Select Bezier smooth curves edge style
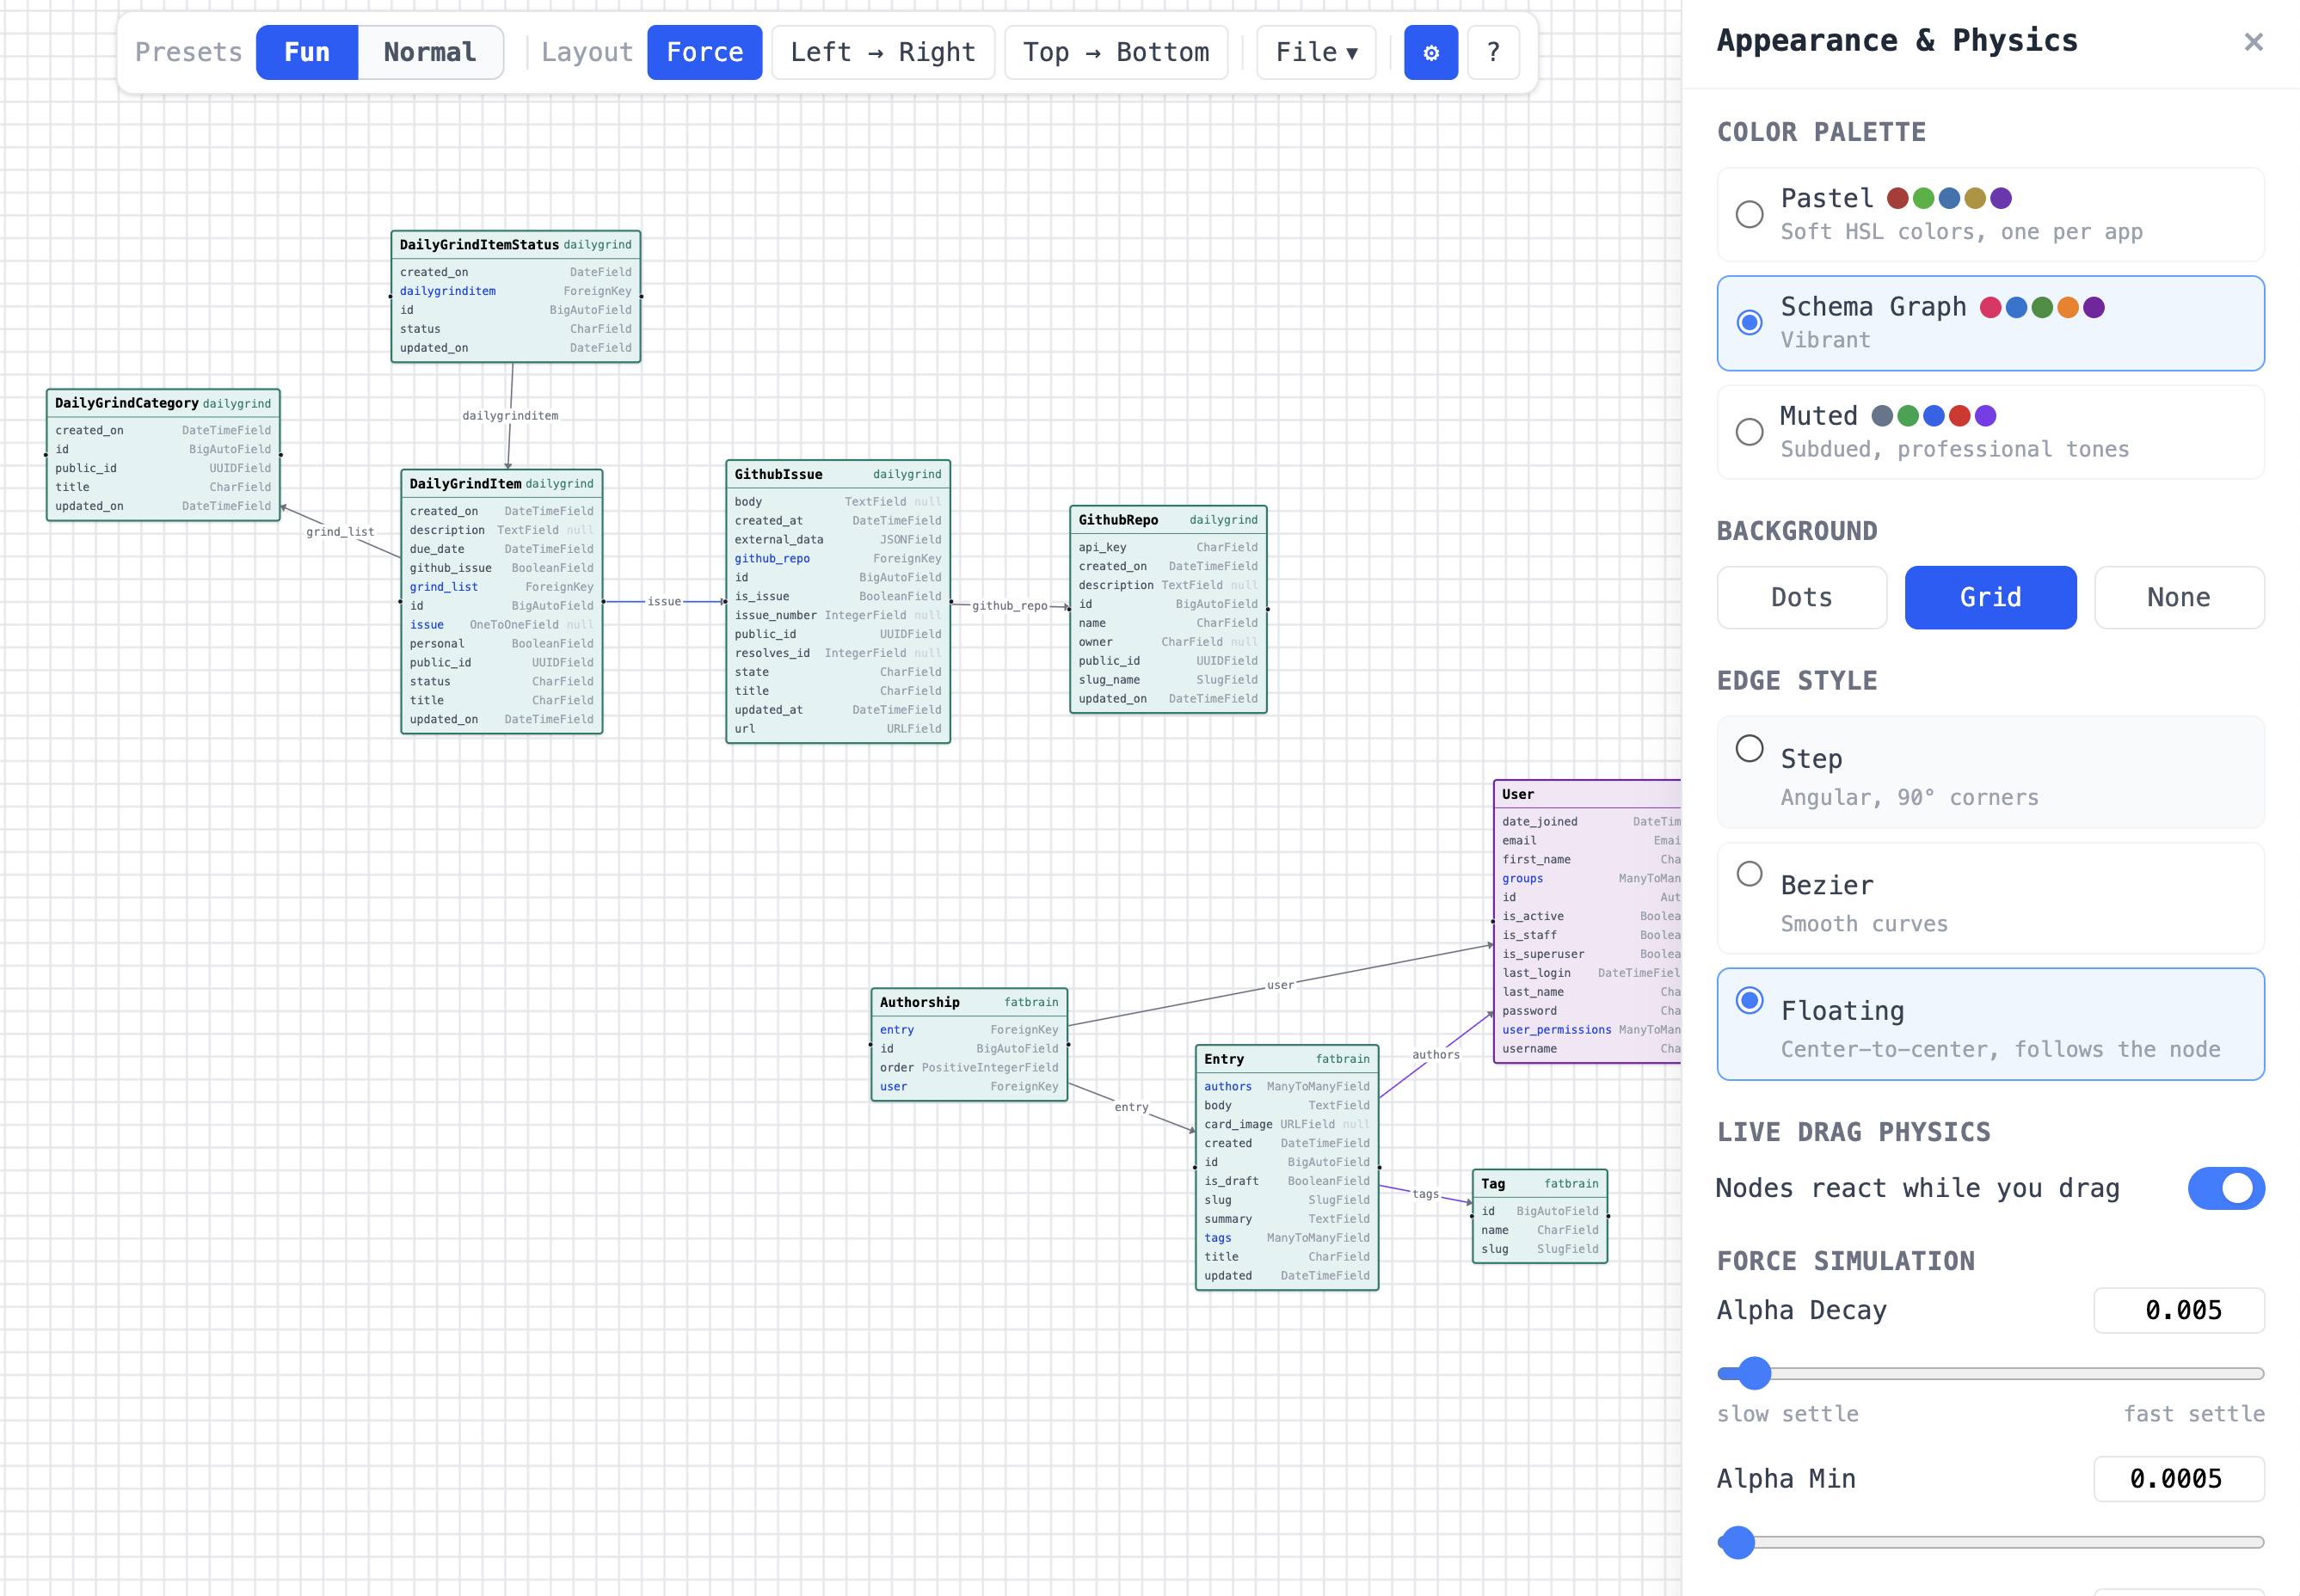2300x1596 pixels. coord(1749,874)
